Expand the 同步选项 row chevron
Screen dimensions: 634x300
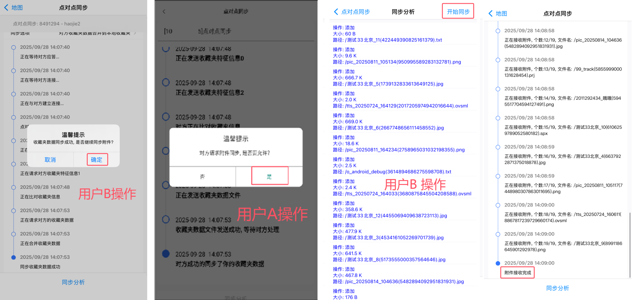tap(135, 33)
